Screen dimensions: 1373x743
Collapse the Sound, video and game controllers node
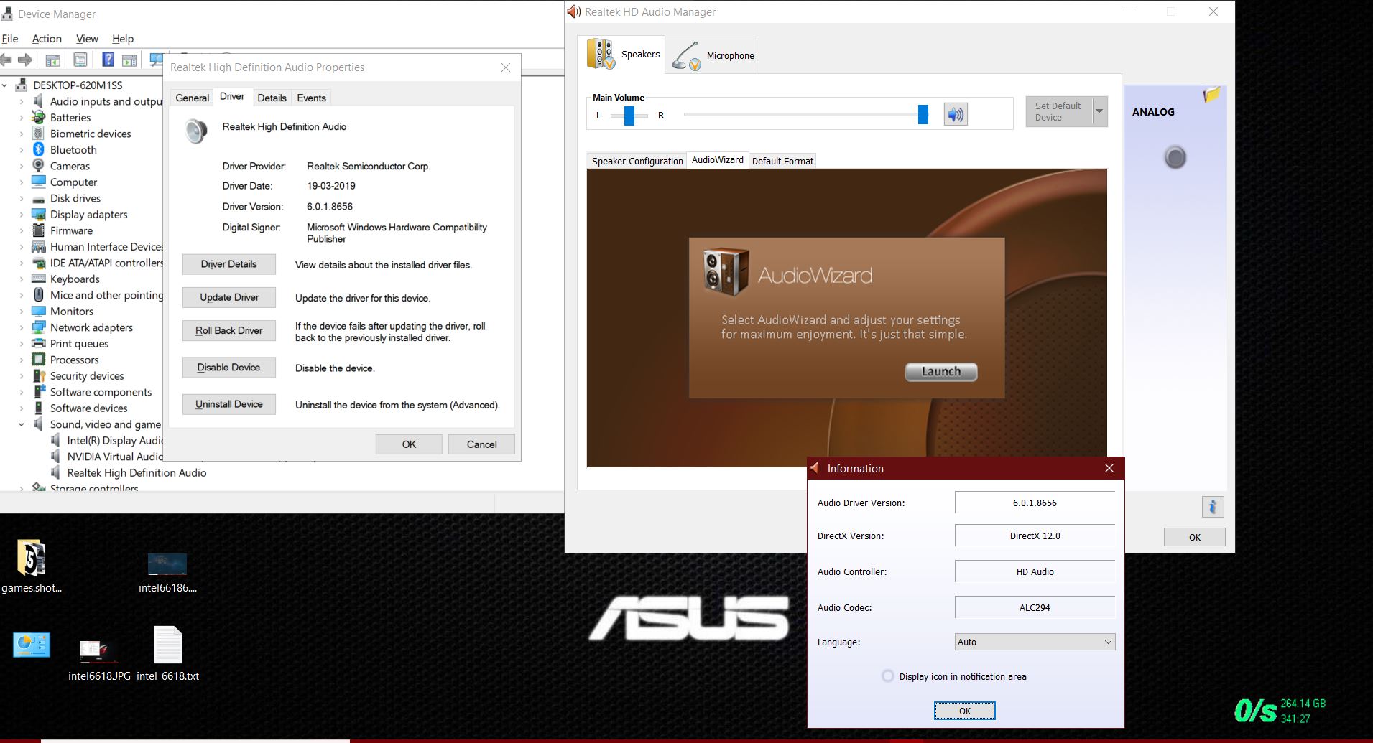(22, 424)
